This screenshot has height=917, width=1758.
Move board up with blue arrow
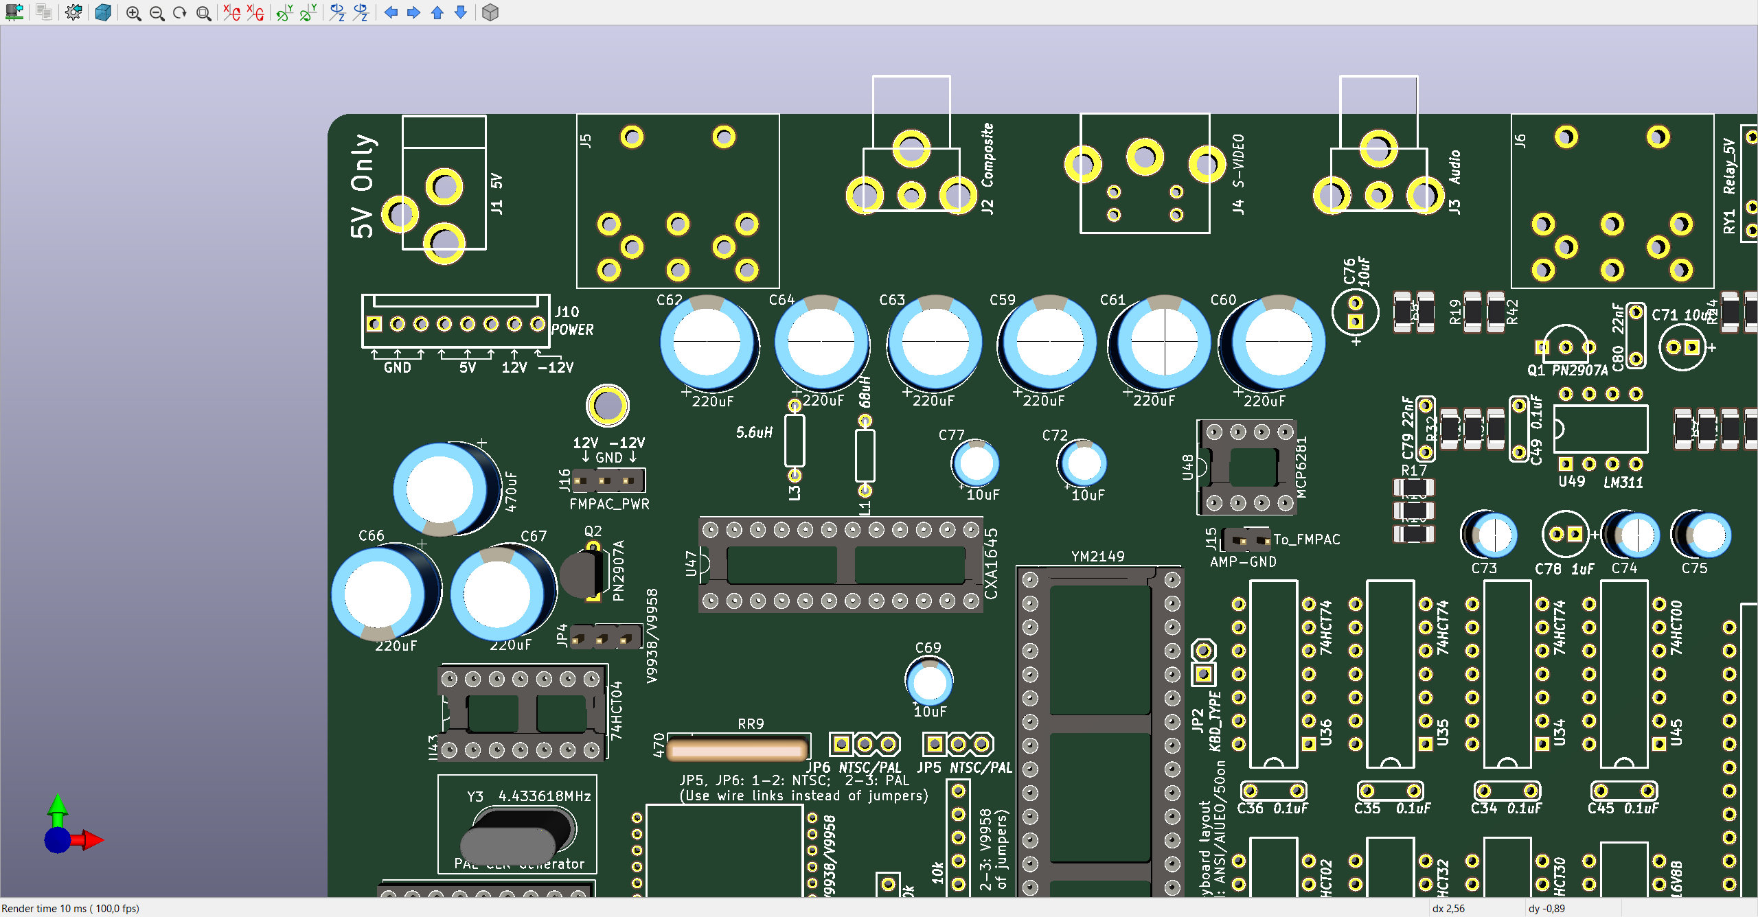(437, 12)
